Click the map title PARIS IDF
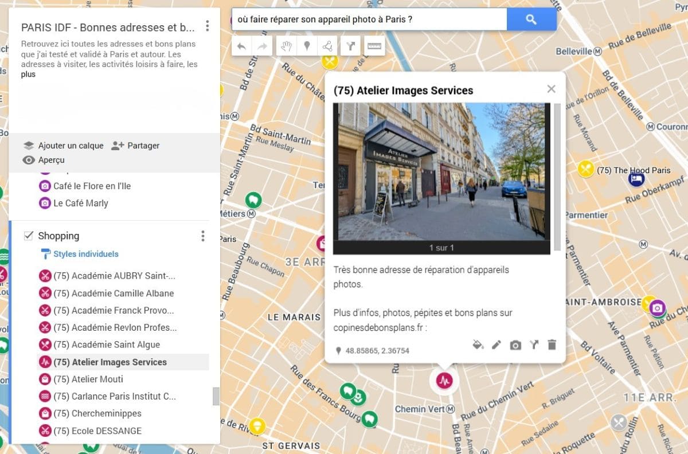The width and height of the screenshot is (688, 454). click(108, 27)
